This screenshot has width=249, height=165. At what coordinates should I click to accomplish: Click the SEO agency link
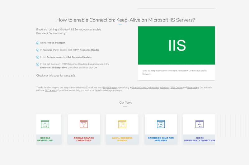pyautogui.click(x=51, y=91)
